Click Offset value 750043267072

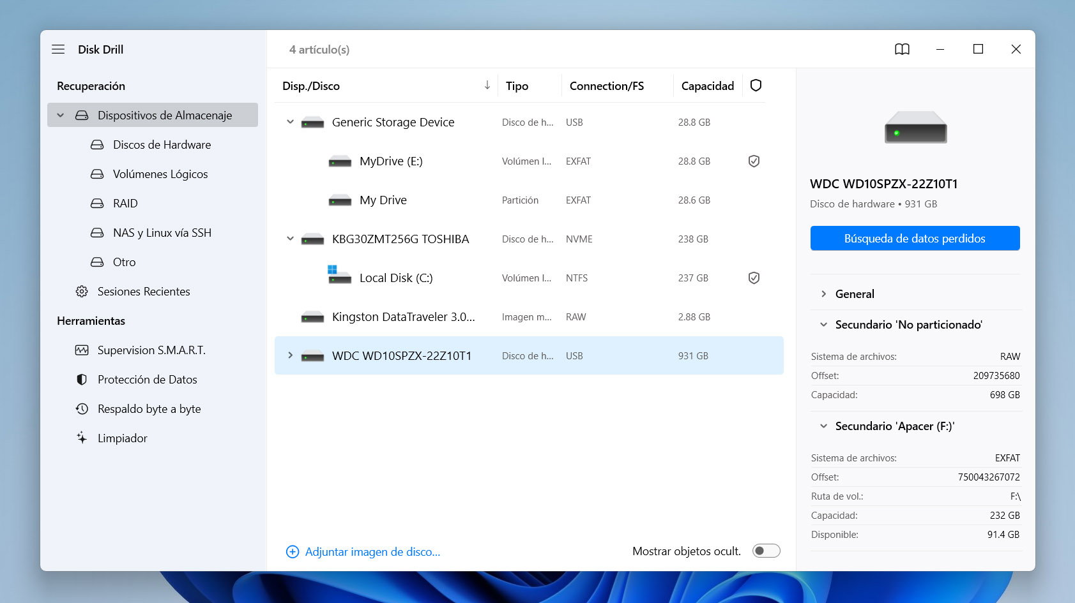click(x=989, y=477)
